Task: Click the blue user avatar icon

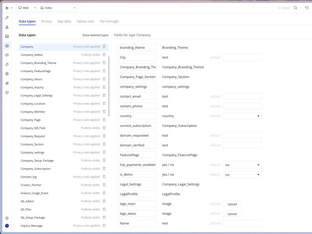Action: pyautogui.click(x=7, y=226)
